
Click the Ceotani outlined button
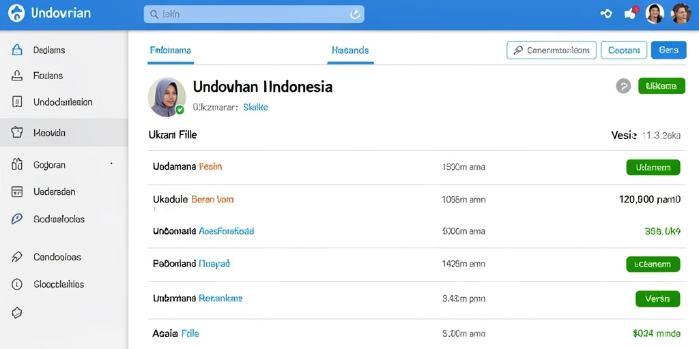(624, 50)
